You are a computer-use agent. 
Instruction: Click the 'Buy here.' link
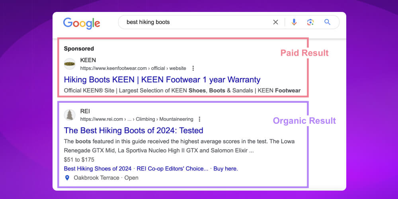coord(226,168)
